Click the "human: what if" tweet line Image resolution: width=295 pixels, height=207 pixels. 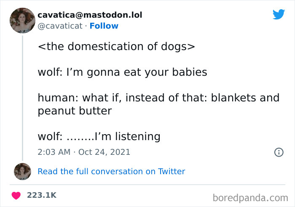pos(158,98)
